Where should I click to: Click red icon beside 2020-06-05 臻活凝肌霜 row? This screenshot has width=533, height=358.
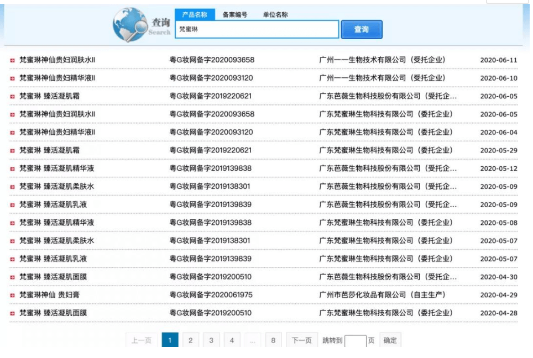pos(12,96)
